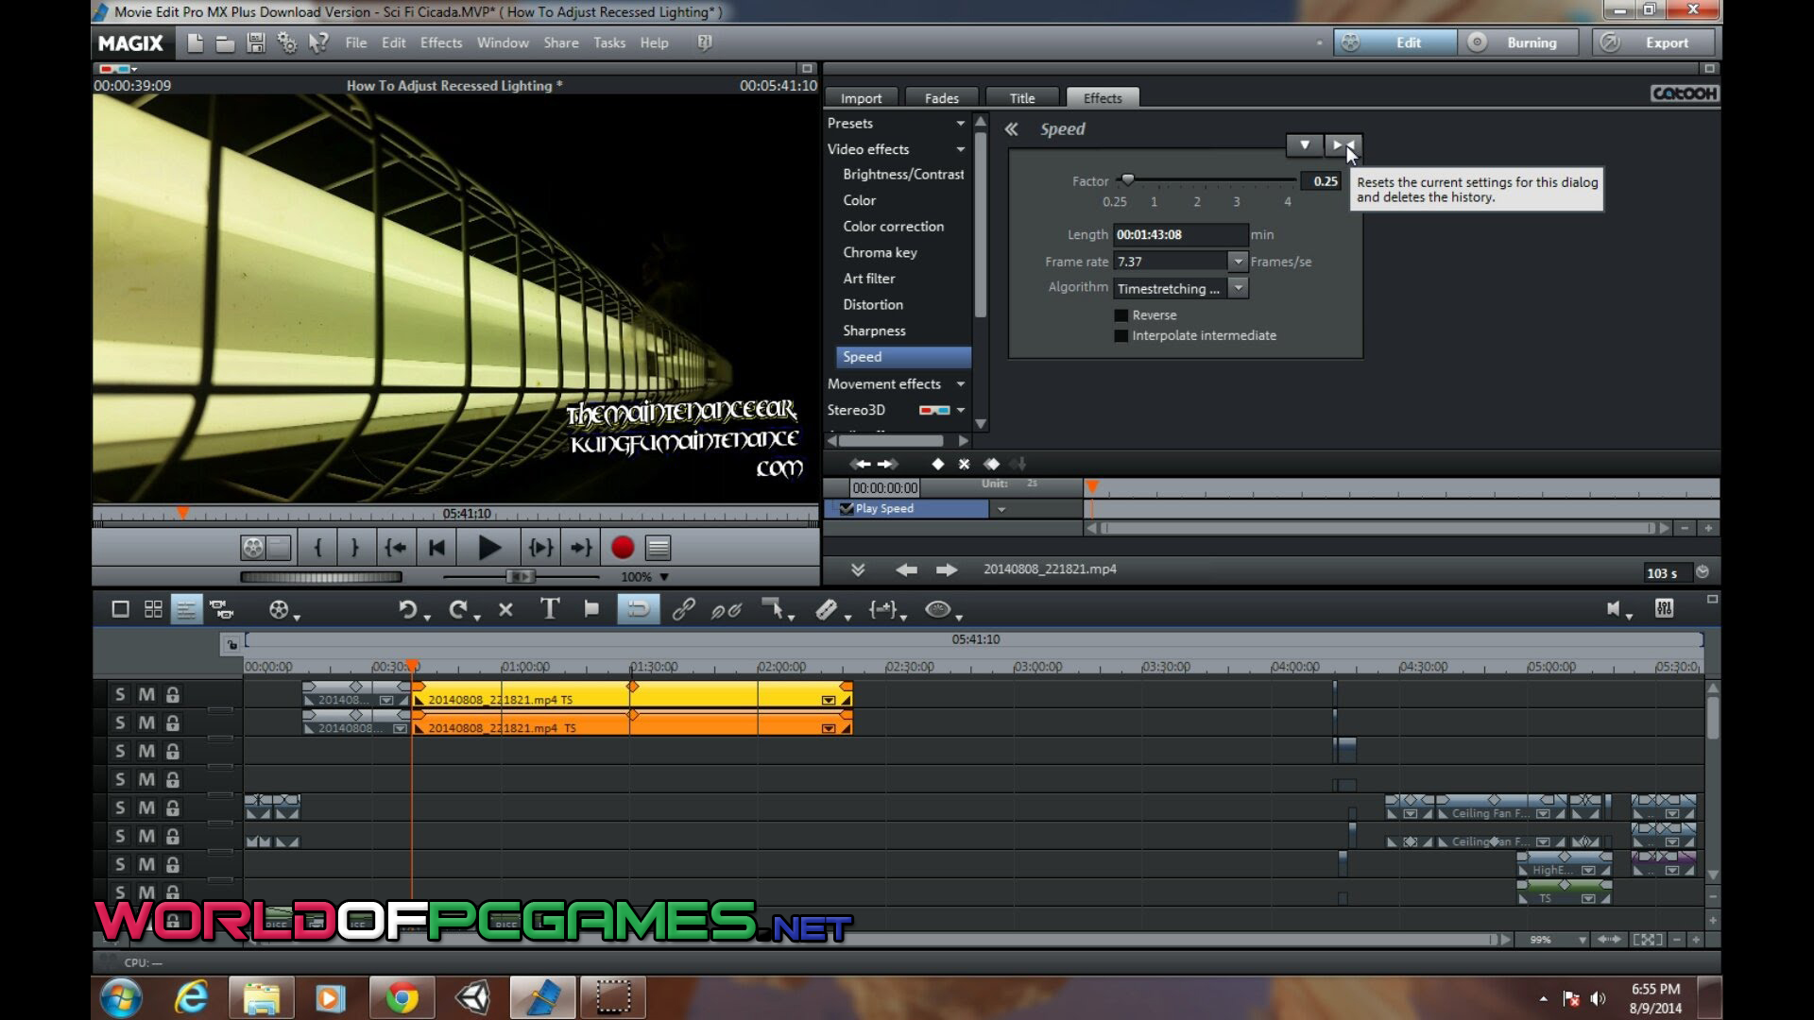Mute the second track
1814x1020 pixels.
coord(146,723)
